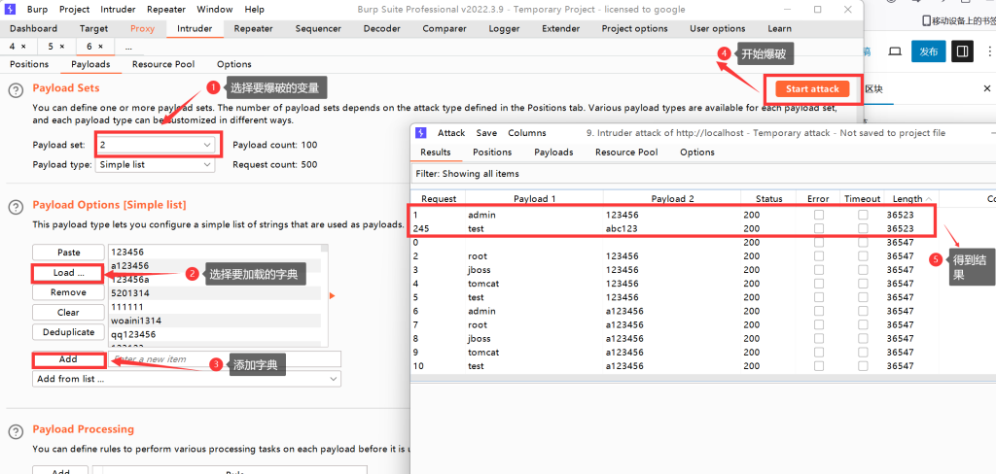Switch to the Target tab
996x474 pixels.
pyautogui.click(x=94, y=28)
